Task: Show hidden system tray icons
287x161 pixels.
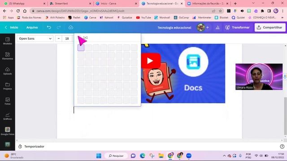Action: coord(224,156)
